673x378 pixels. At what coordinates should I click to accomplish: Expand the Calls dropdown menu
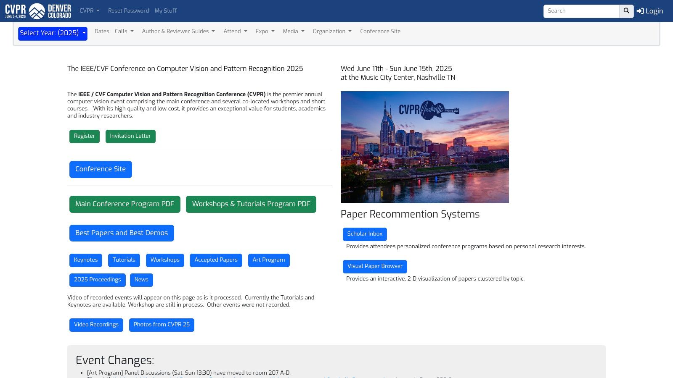point(124,31)
